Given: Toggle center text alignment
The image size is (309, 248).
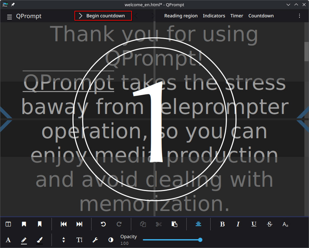Looking at the screenshot, I should tap(198, 224).
